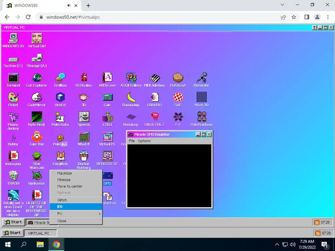This screenshot has width=335, height=251.
Task: Launch MIDI Jukebox piano icon
Action: coord(154,80)
